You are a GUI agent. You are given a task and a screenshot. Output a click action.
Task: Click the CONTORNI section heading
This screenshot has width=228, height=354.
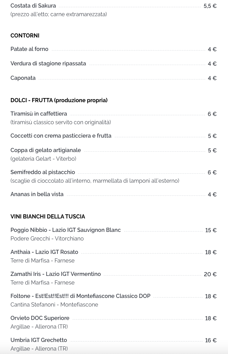(25, 35)
